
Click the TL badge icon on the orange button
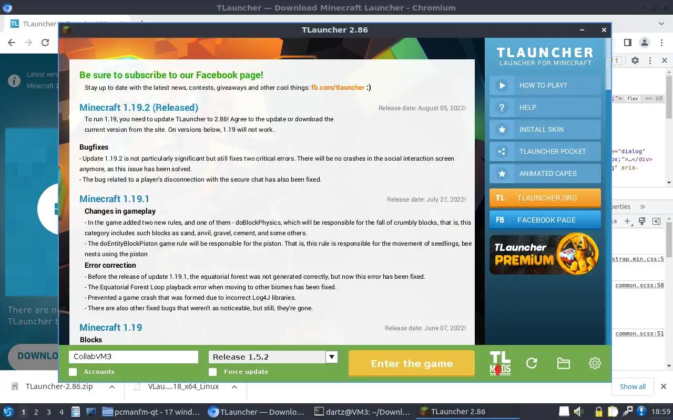pyautogui.click(x=500, y=198)
